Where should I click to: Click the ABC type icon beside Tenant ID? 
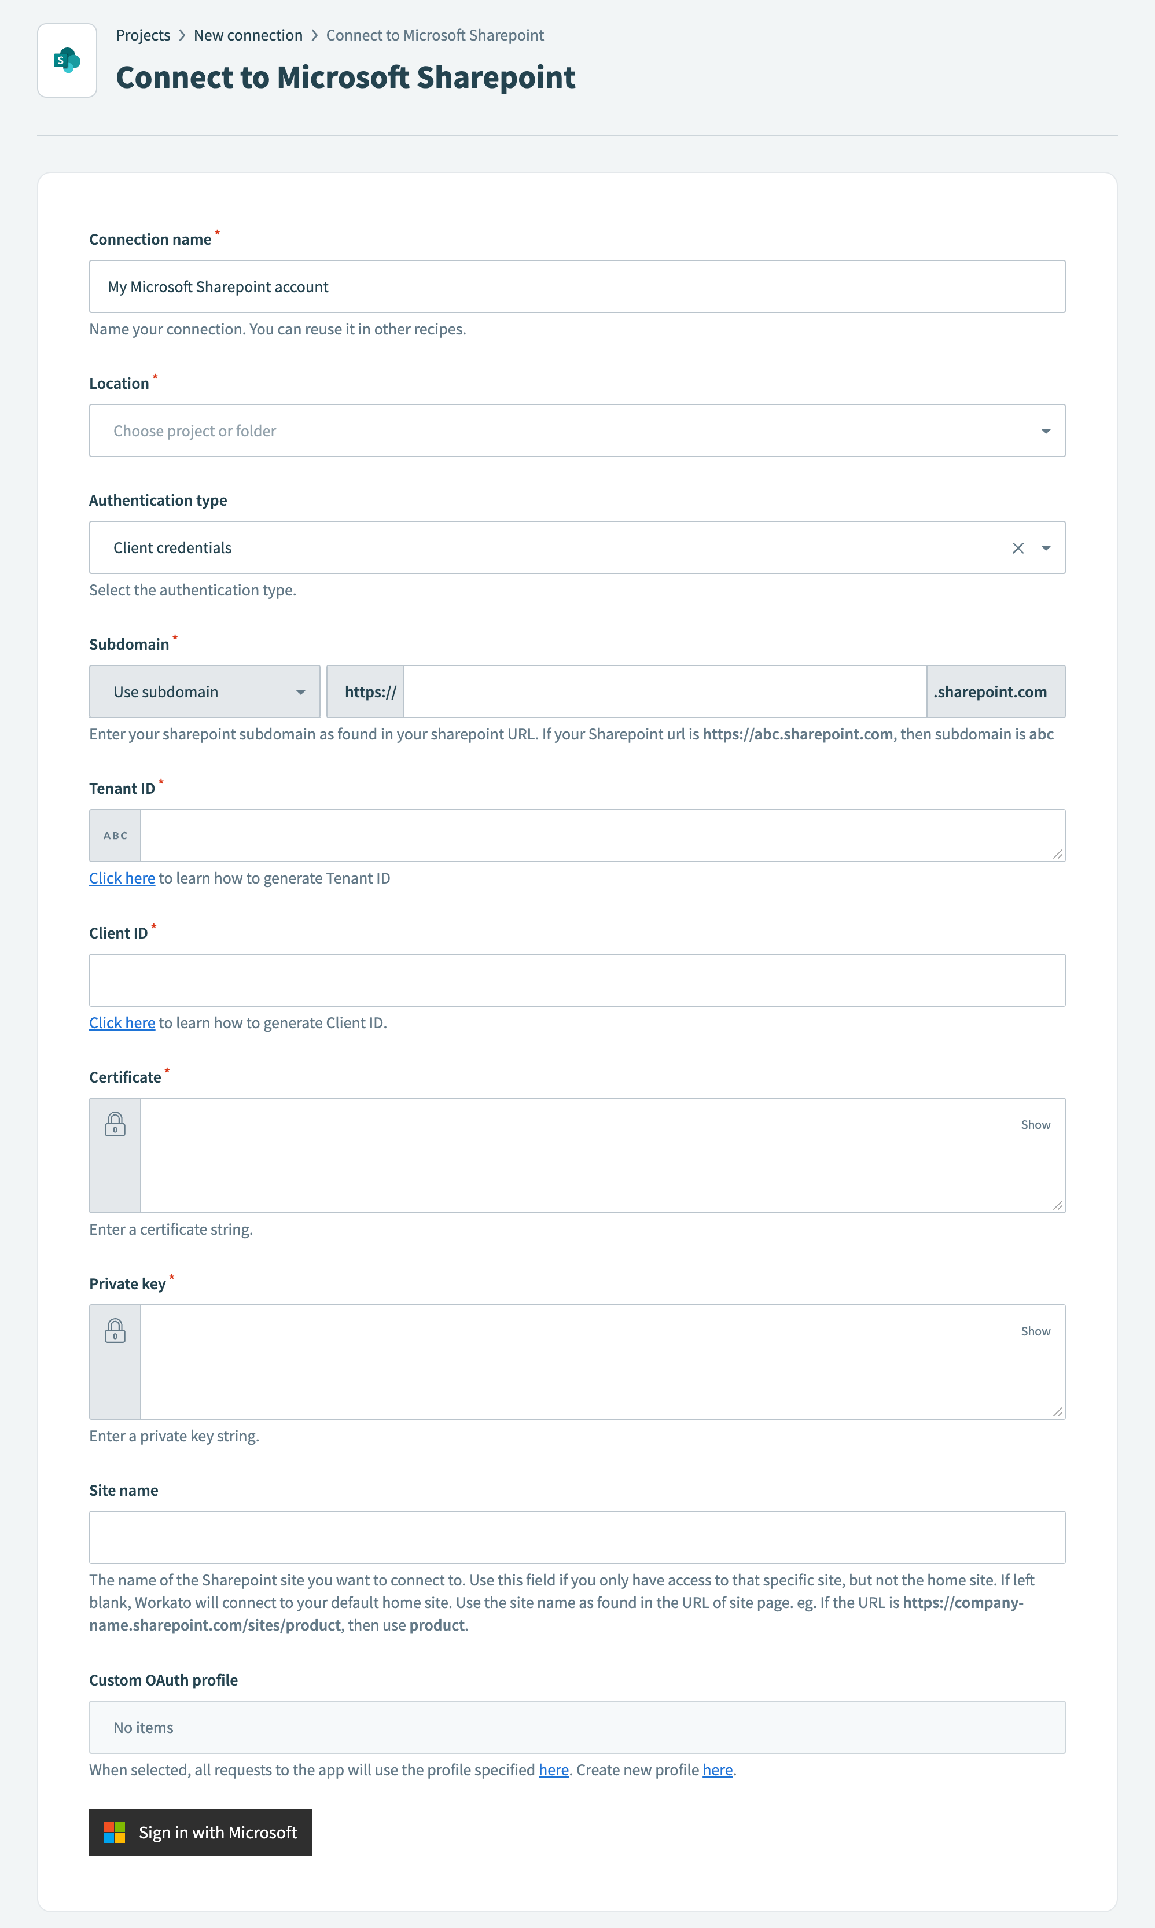pyautogui.click(x=115, y=835)
